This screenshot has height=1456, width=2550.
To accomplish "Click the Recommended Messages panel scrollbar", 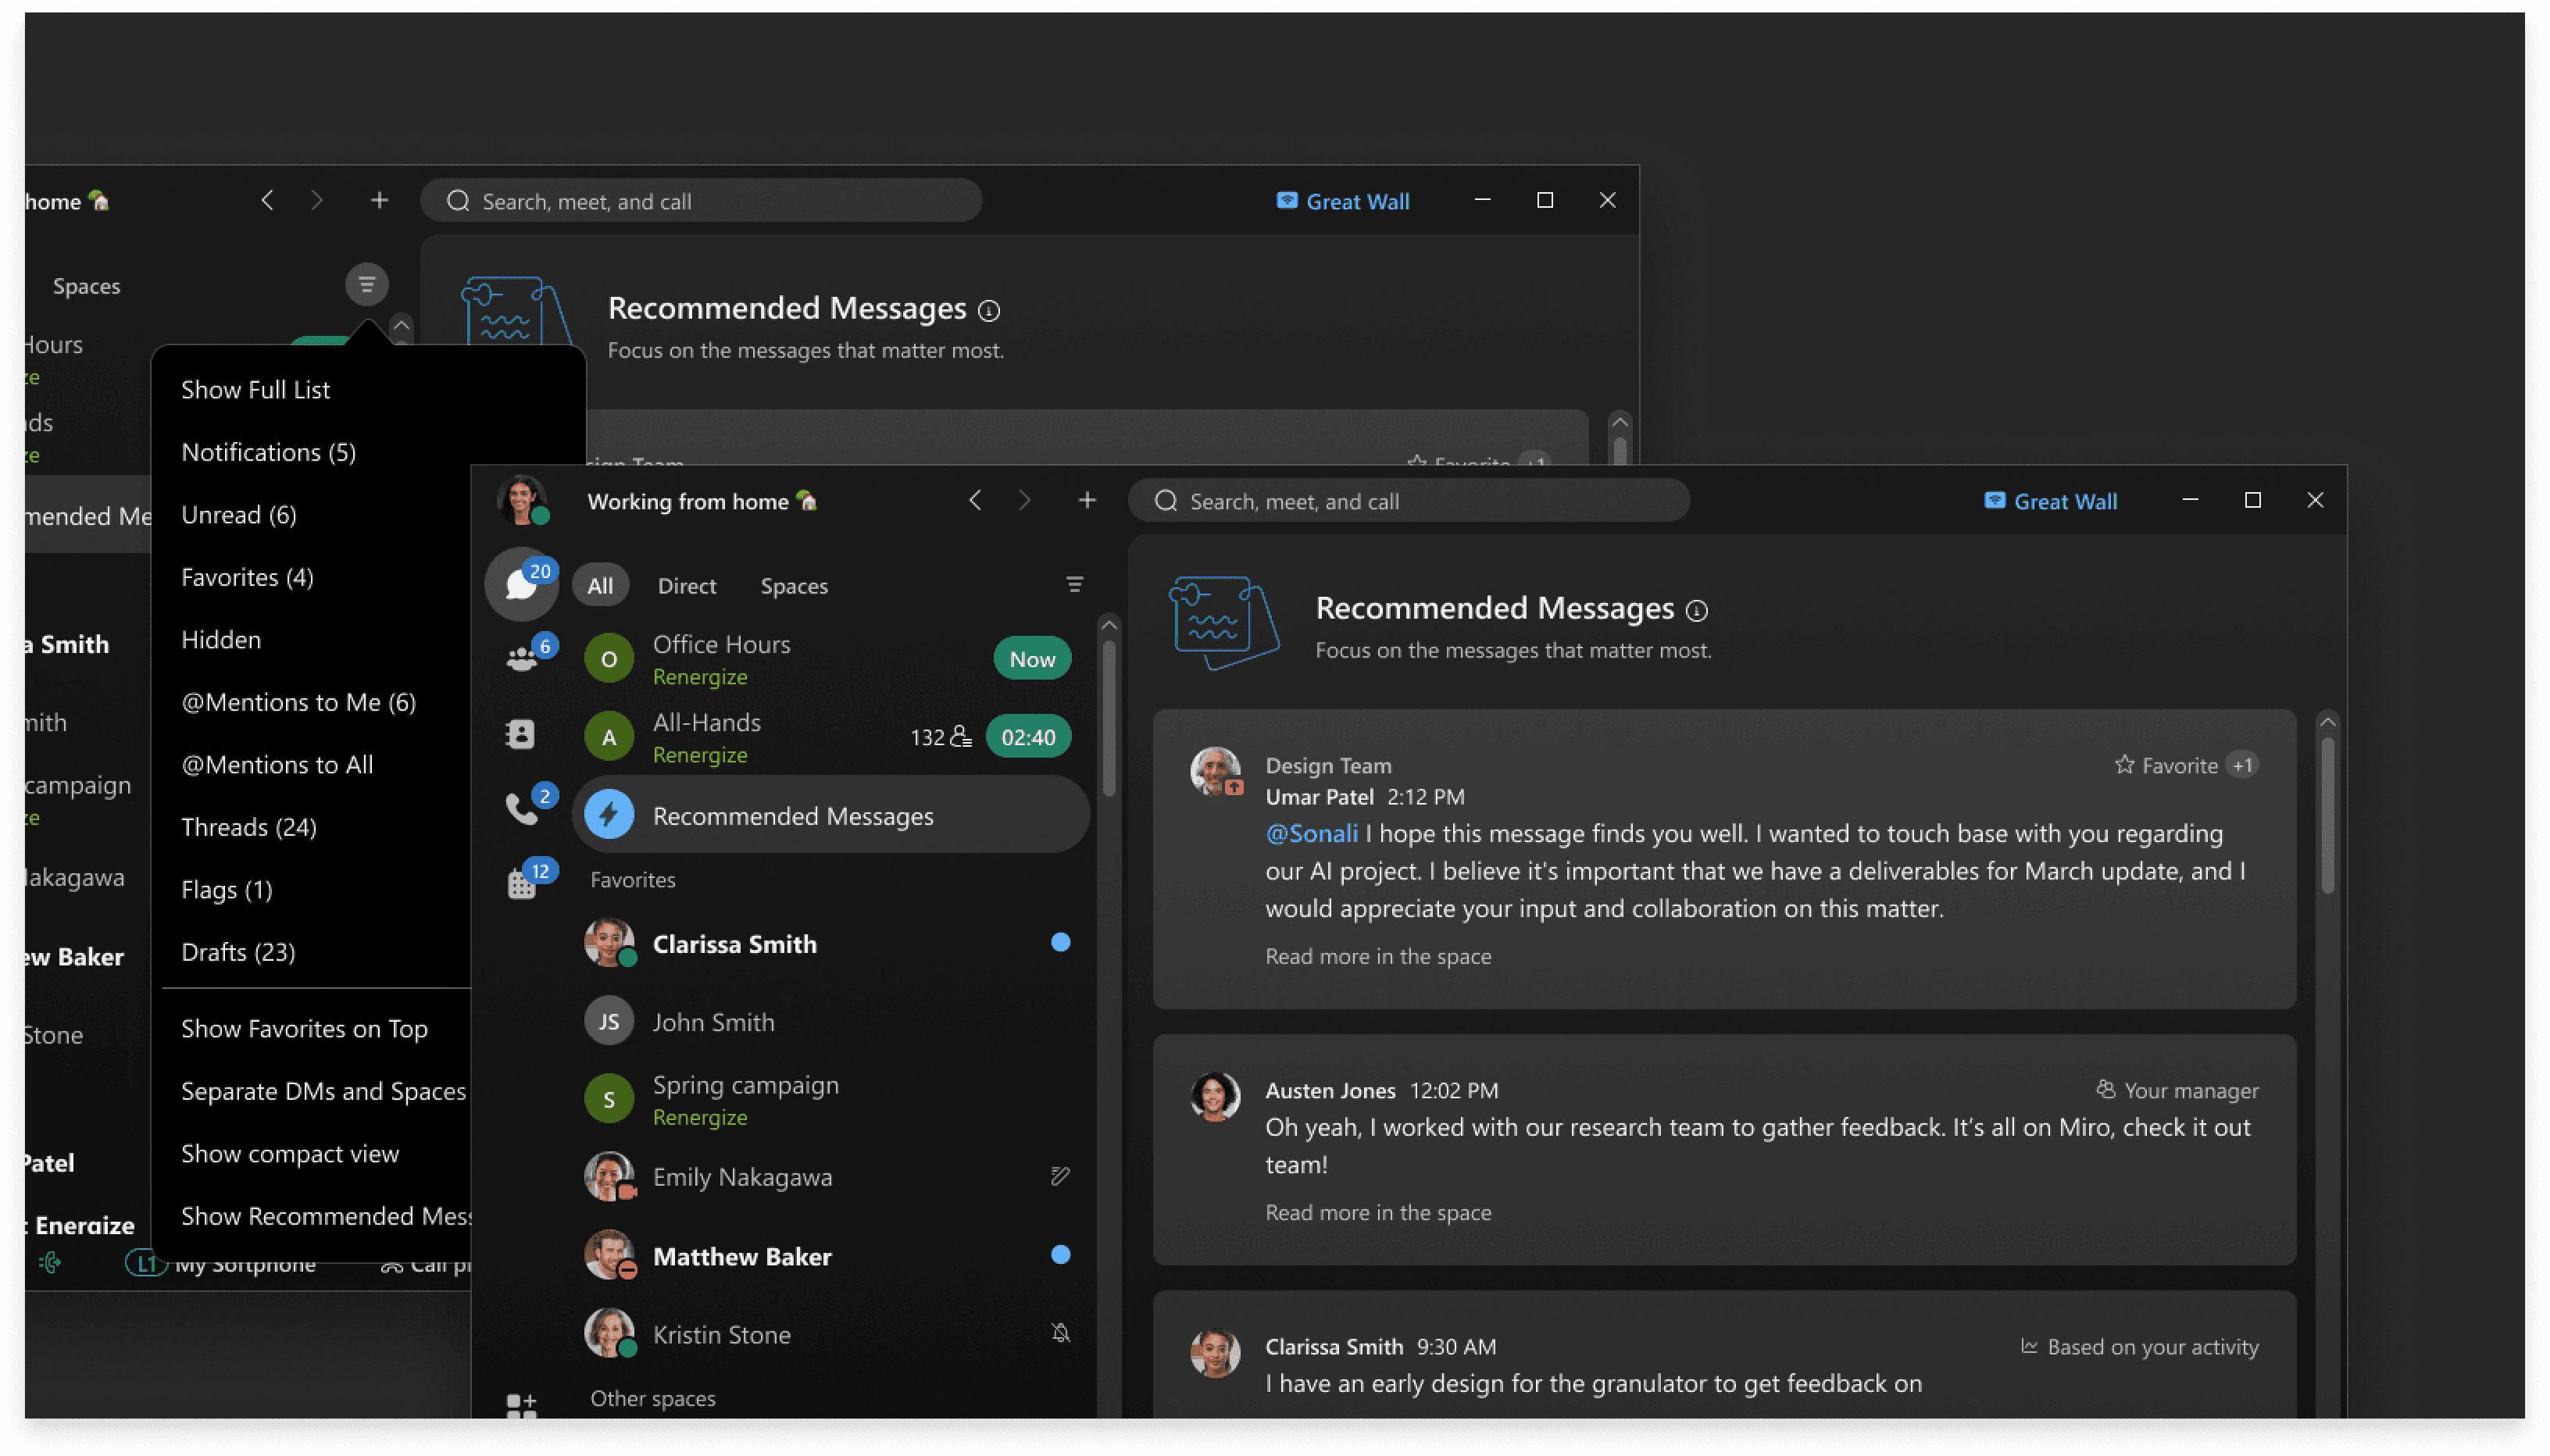I will pyautogui.click(x=2327, y=815).
